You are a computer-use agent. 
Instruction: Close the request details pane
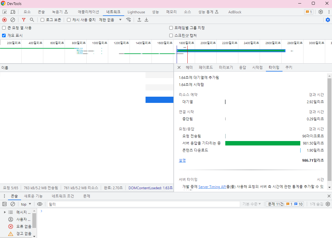[179, 67]
